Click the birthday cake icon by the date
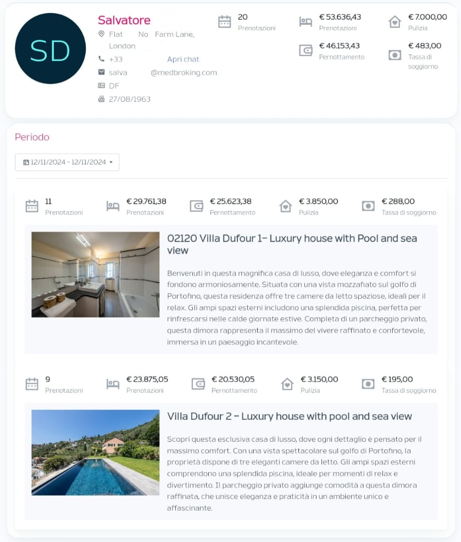This screenshot has width=461, height=542. click(x=101, y=99)
